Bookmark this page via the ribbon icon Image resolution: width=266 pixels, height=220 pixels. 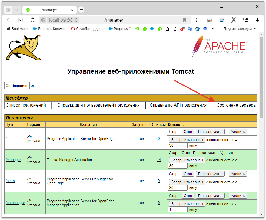(x=185, y=20)
